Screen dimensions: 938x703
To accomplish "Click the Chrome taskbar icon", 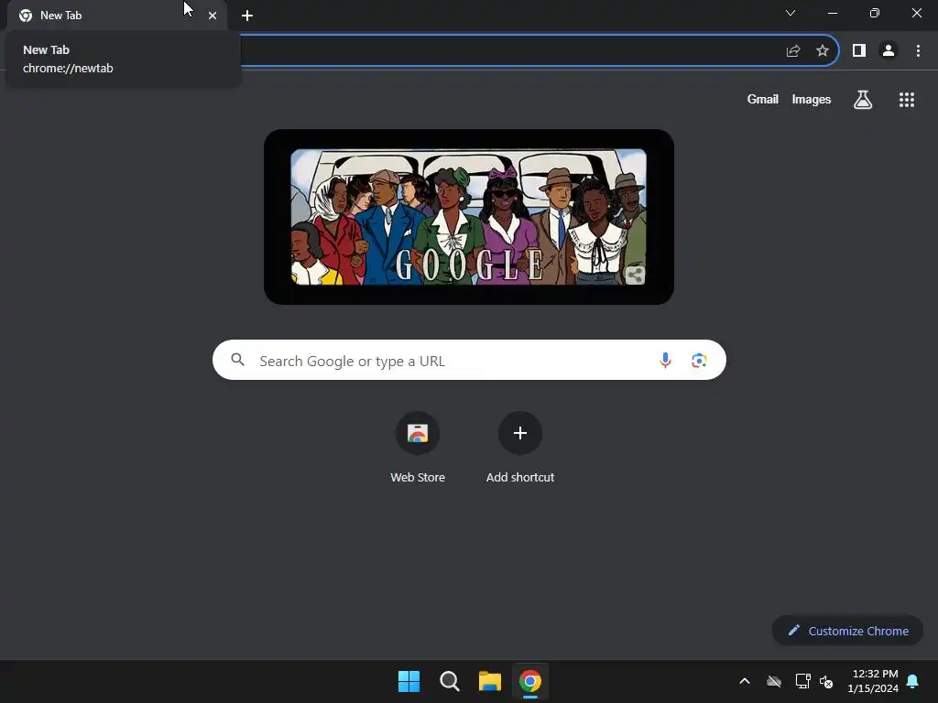I will 530,681.
